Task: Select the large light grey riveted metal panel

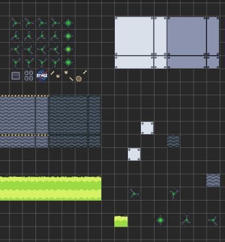Action: 134,36
